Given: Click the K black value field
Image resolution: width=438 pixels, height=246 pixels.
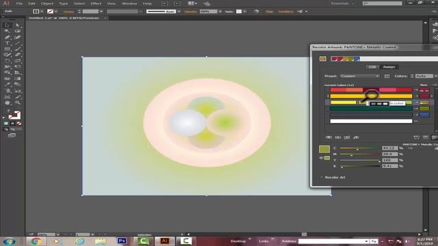Looking at the screenshot, I should 389,166.
